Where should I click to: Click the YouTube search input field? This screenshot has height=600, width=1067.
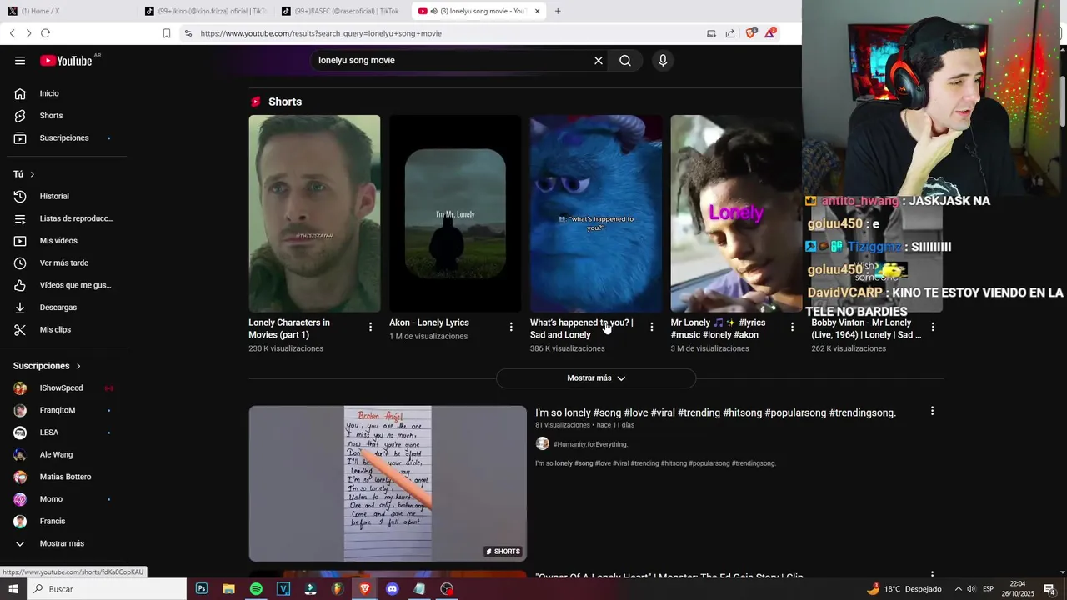[450, 60]
